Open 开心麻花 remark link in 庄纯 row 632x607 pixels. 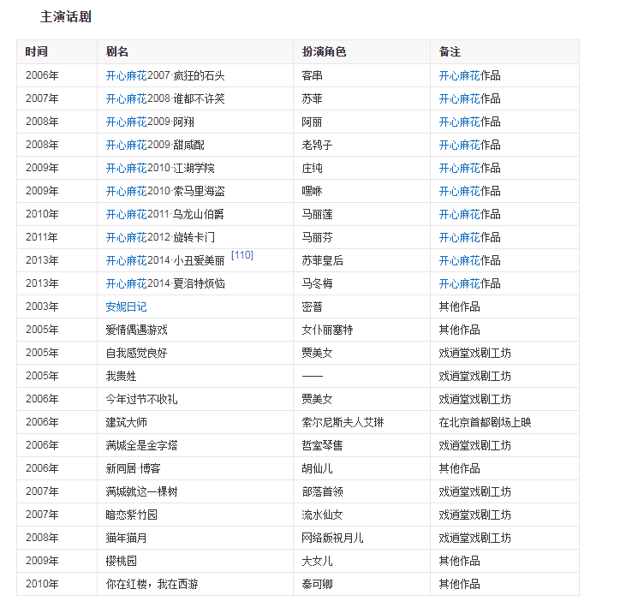tap(459, 168)
